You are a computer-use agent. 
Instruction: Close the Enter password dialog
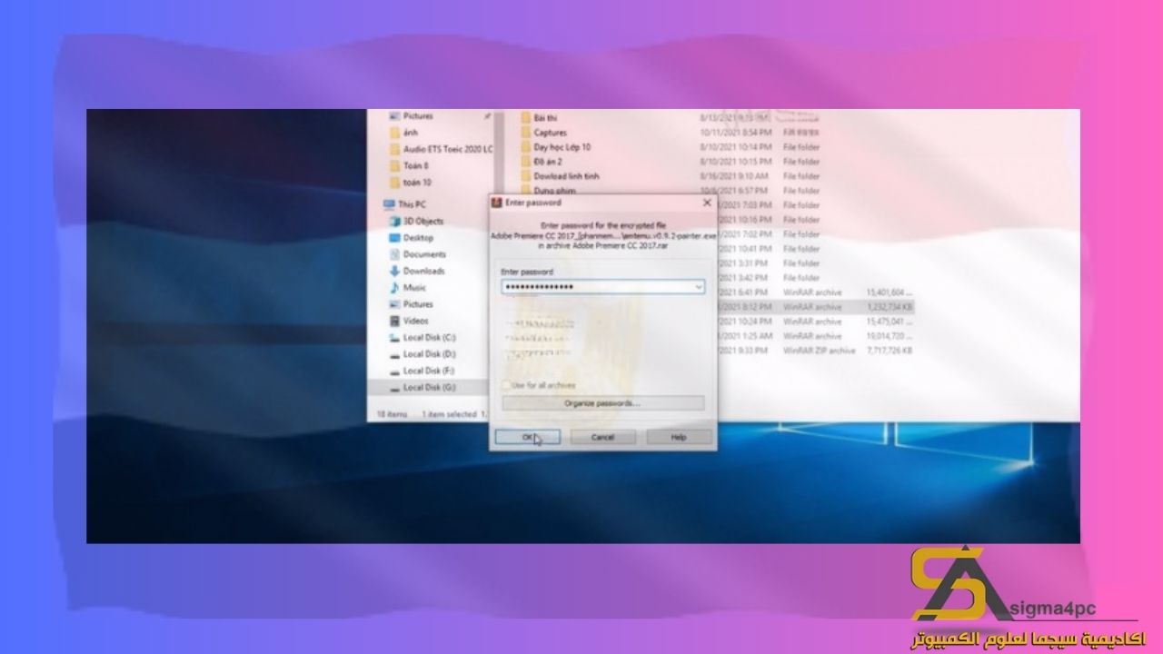(x=707, y=203)
